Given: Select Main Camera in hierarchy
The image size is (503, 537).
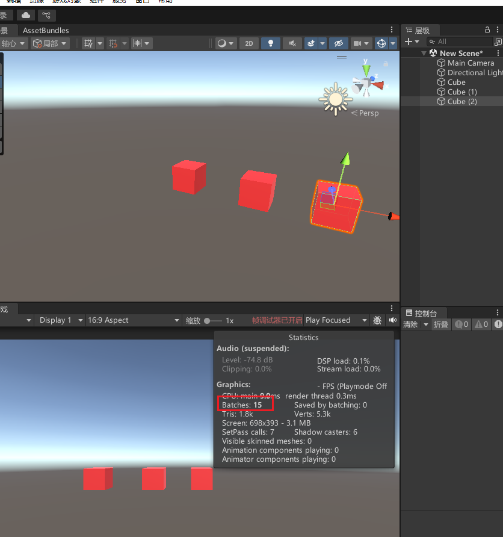Looking at the screenshot, I should click(x=471, y=63).
